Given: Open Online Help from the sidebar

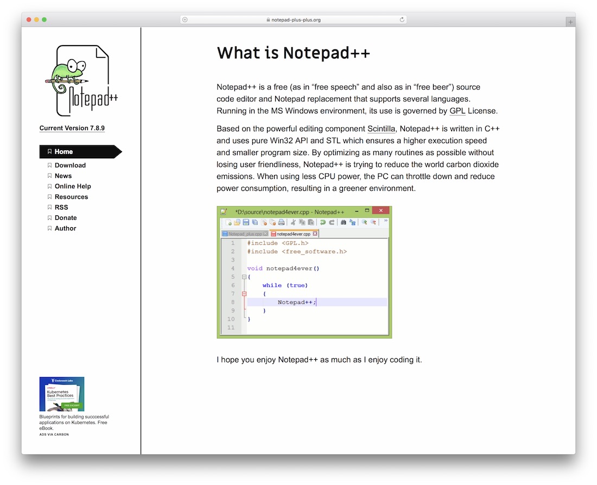Looking at the screenshot, I should pos(73,186).
